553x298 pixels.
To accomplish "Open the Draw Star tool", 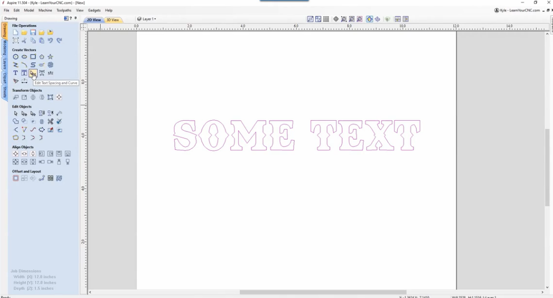I will pos(51,57).
